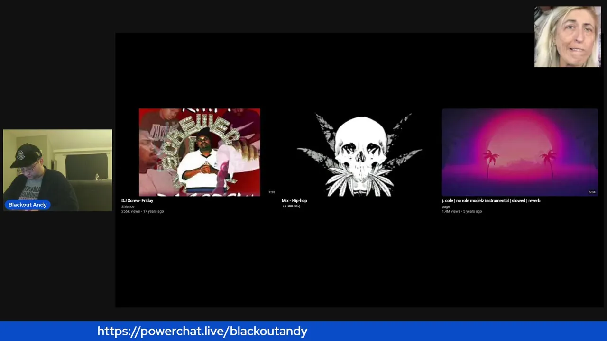Viewport: 607px width, 341px height.
Task: Open the Mix - Hip-hop skull thumbnail
Action: (359, 153)
